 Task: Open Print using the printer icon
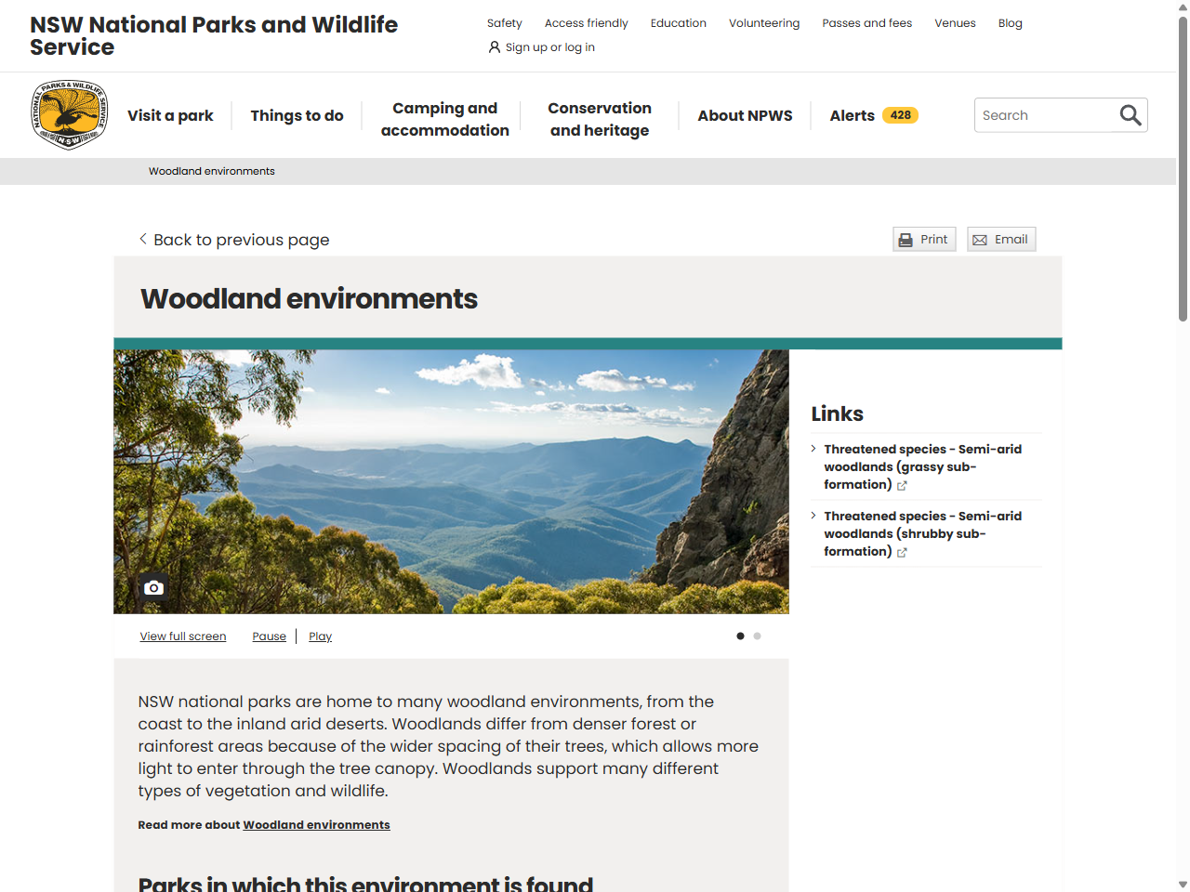(x=906, y=239)
